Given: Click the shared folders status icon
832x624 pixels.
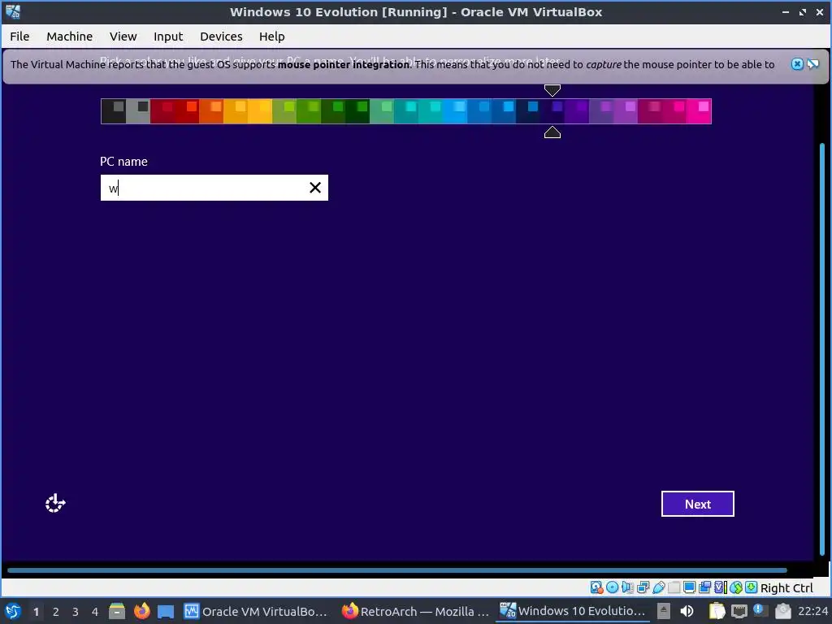Looking at the screenshot, I should (x=674, y=587).
